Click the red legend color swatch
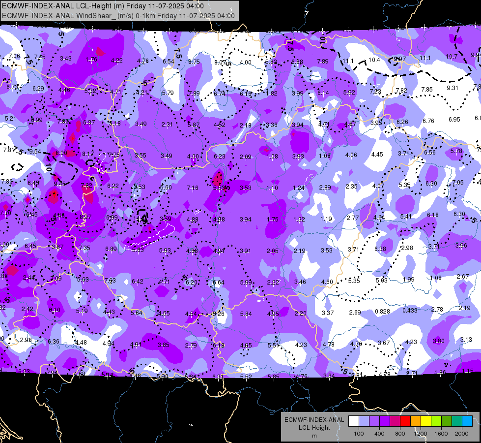This screenshot has width=481, height=443. (x=405, y=421)
